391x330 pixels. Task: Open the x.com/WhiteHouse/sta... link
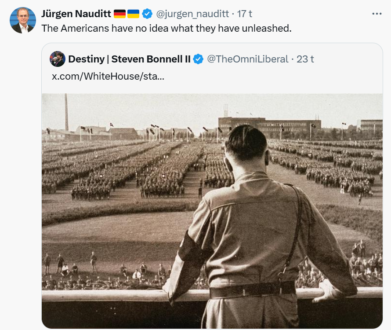[108, 76]
